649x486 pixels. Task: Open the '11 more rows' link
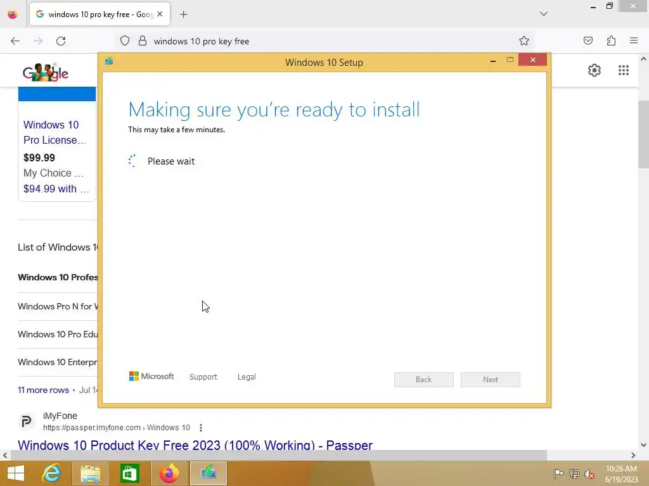(43, 390)
